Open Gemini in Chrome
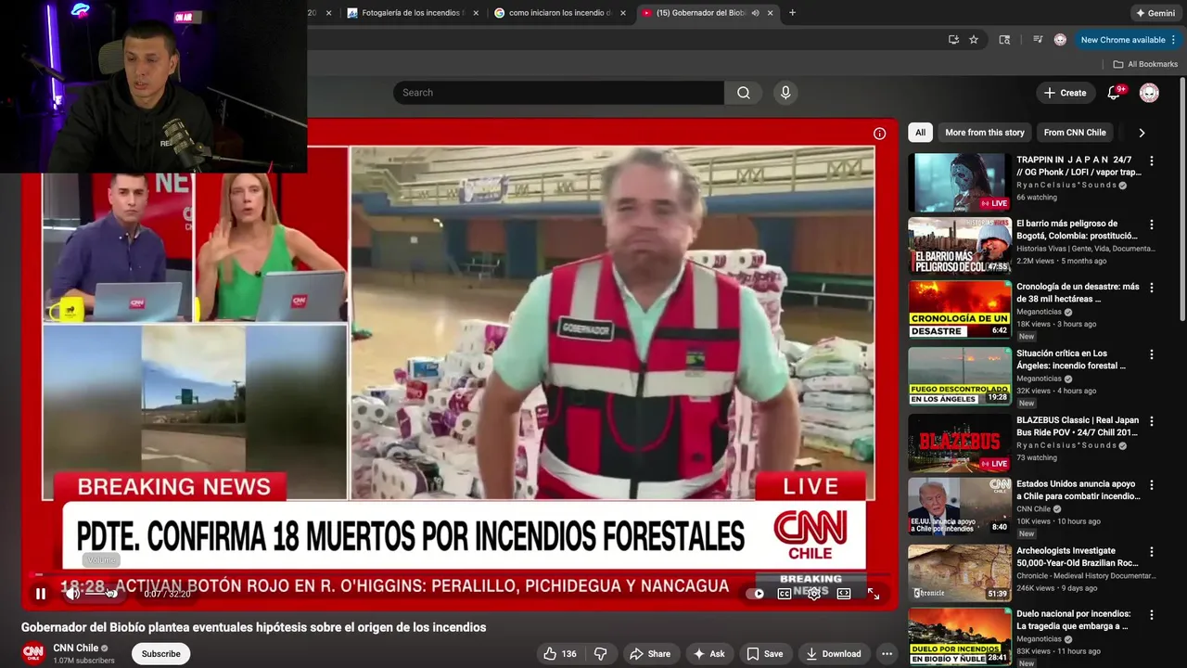 tap(1155, 13)
